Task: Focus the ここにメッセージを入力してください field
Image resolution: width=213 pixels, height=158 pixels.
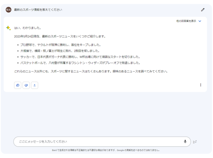Action: [102, 142]
